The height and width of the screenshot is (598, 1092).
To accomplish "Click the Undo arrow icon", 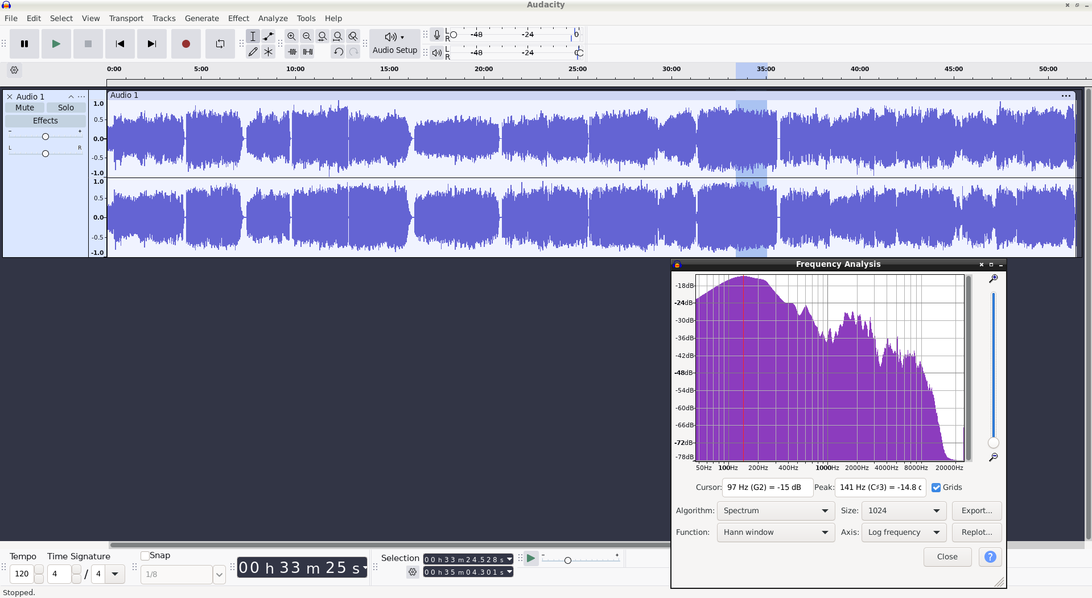I will [x=338, y=52].
